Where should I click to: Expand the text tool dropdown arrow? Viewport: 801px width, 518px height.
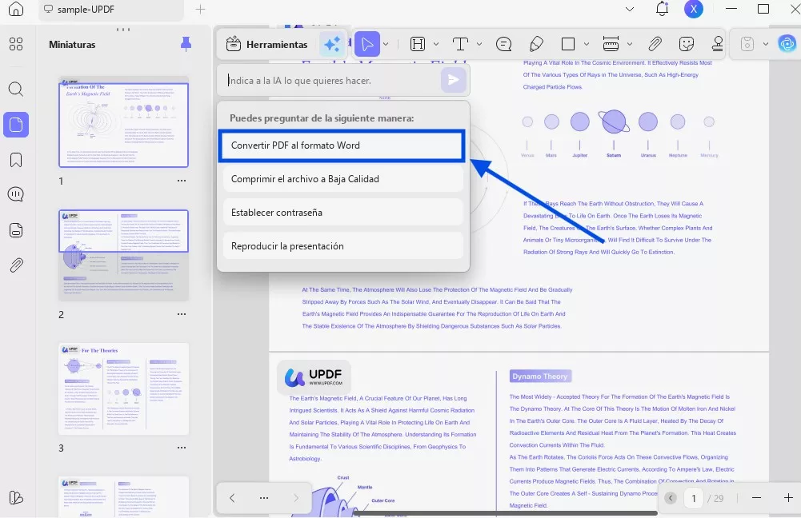479,44
